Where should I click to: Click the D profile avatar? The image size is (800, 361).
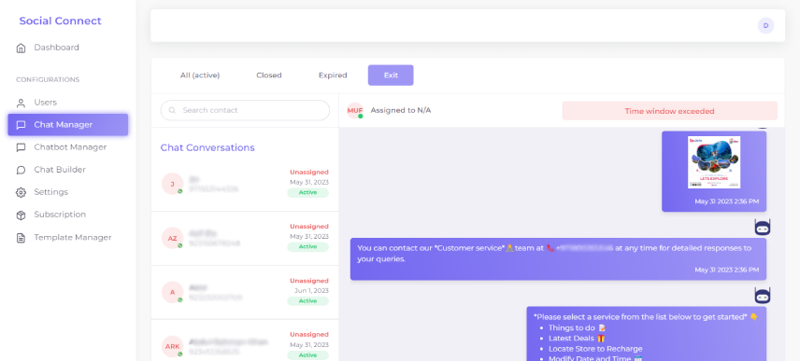tap(765, 25)
